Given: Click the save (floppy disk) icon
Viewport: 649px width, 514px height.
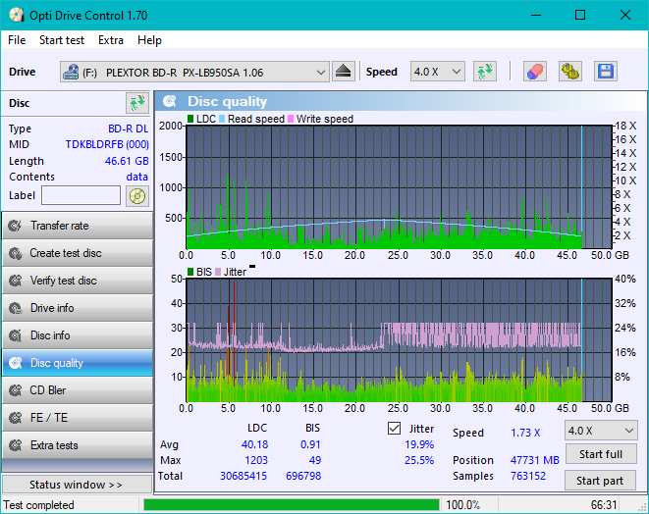Looking at the screenshot, I should point(606,72).
